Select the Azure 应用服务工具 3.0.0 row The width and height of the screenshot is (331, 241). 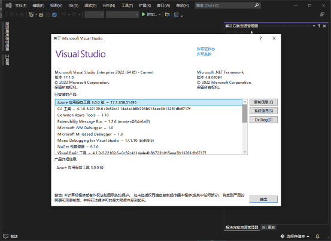tap(148, 102)
